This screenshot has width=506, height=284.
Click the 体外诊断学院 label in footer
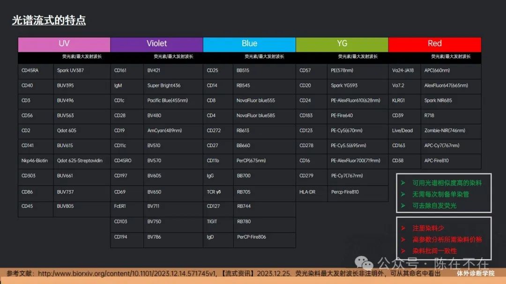pyautogui.click(x=476, y=273)
